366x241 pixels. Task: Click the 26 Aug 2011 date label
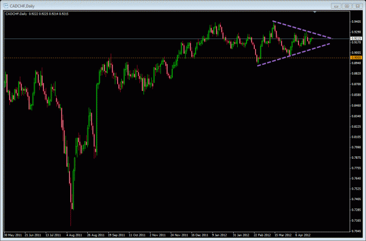tap(95, 235)
